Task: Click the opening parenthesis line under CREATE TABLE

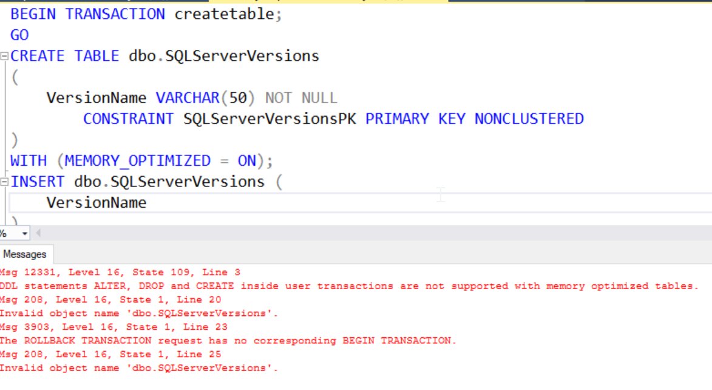Action: pos(15,77)
